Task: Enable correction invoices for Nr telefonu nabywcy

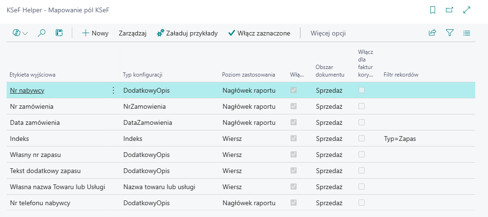Action: tap(362, 203)
